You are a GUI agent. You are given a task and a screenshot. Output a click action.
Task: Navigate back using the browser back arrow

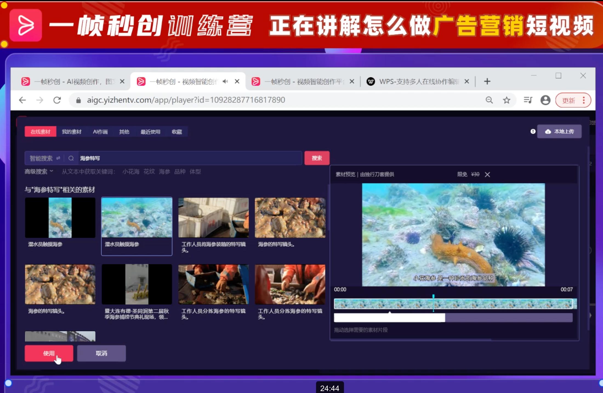click(22, 100)
